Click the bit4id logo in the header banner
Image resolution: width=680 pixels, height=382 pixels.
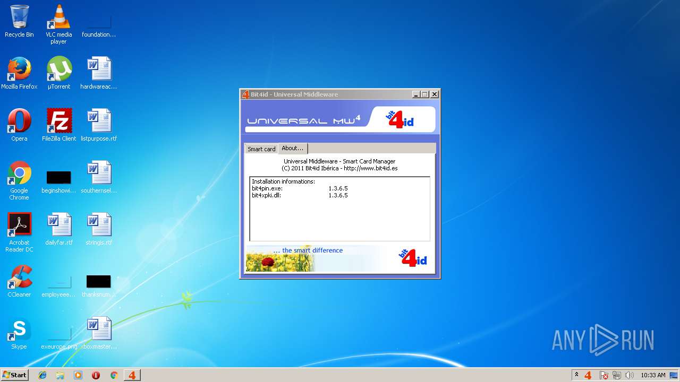point(399,119)
